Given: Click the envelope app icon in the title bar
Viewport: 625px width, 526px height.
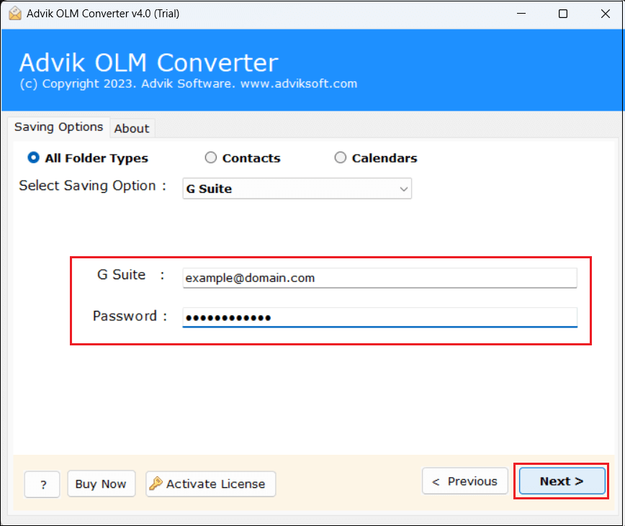Looking at the screenshot, I should click(x=14, y=13).
